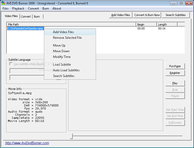The height and width of the screenshot is (148, 194).
Task: Open the Convert menu in menu bar
Action: pyautogui.click(x=33, y=9)
